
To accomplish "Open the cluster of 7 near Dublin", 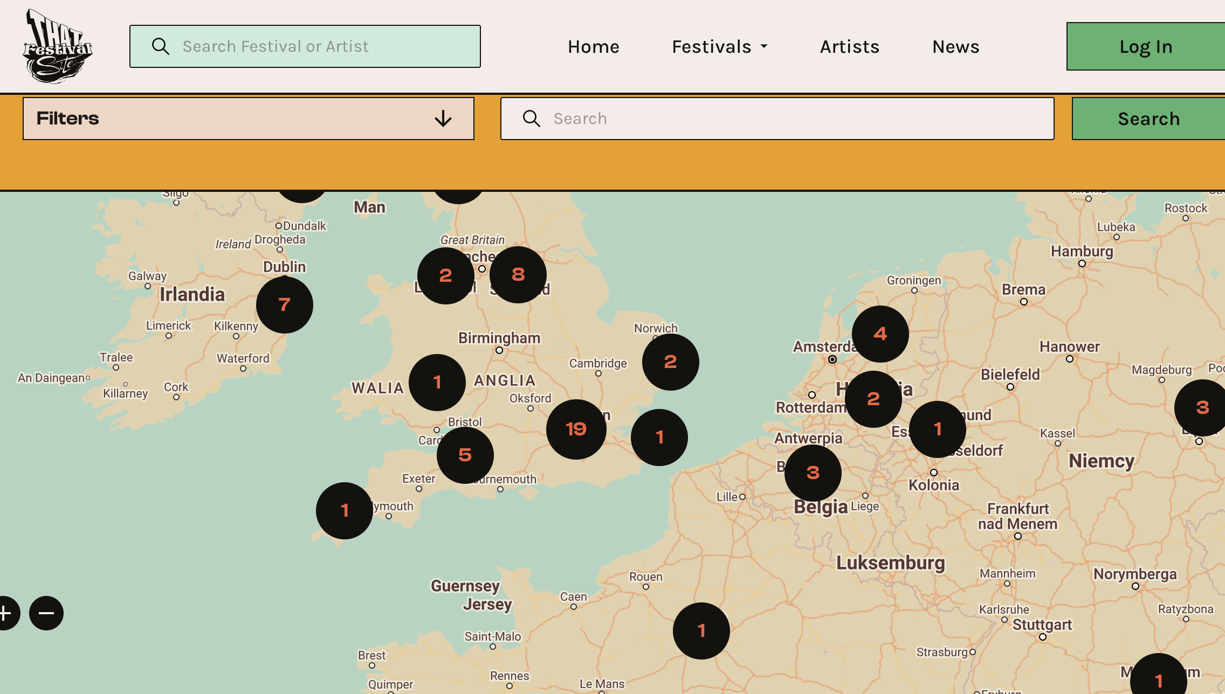I will tap(285, 305).
